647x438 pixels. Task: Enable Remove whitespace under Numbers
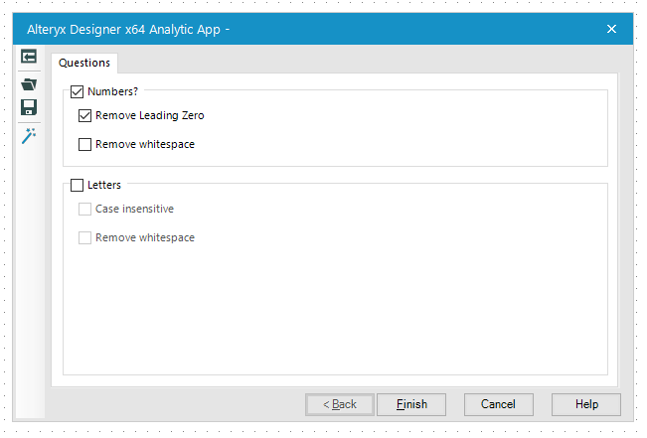pyautogui.click(x=85, y=144)
